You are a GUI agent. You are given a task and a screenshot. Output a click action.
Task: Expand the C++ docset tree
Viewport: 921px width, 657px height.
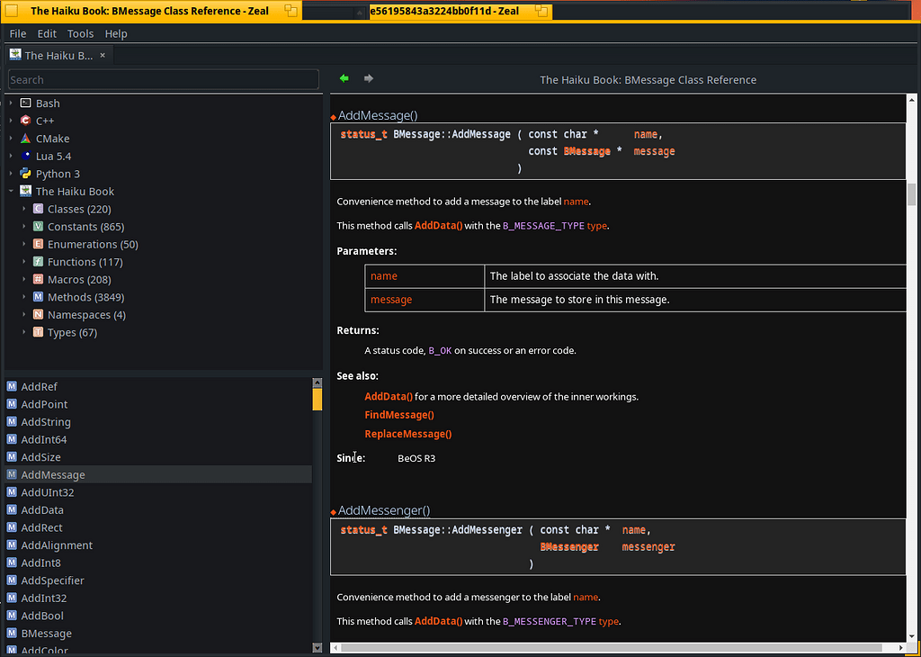11,121
